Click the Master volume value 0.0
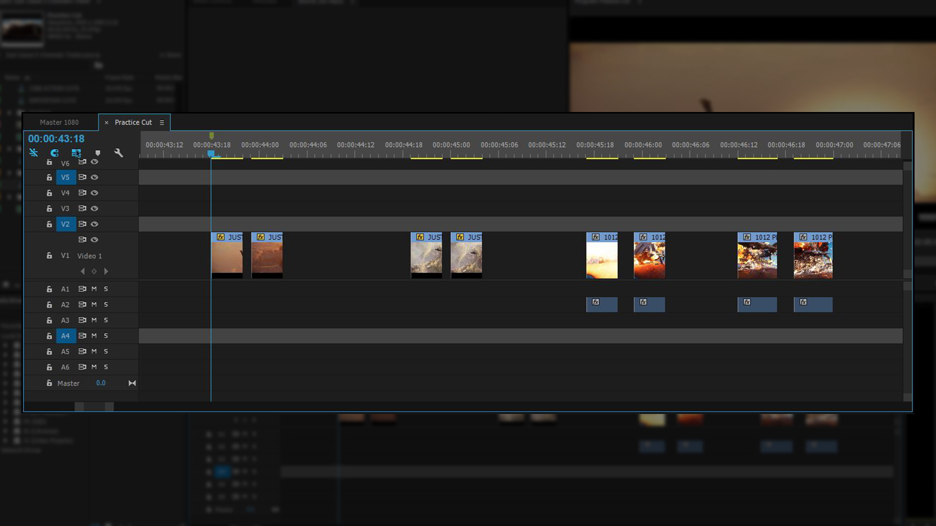The width and height of the screenshot is (936, 526). coord(100,383)
